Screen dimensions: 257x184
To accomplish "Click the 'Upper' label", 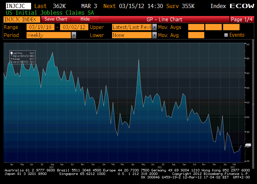I will 97,27.
